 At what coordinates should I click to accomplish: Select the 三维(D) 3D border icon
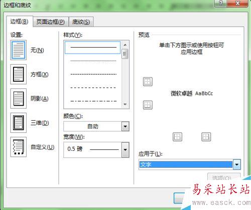pos(19,123)
